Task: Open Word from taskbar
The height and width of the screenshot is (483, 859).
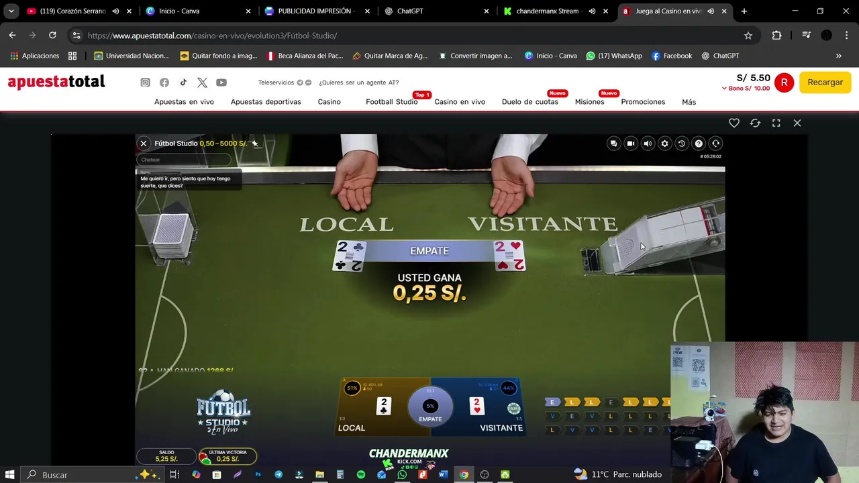Action: click(443, 474)
